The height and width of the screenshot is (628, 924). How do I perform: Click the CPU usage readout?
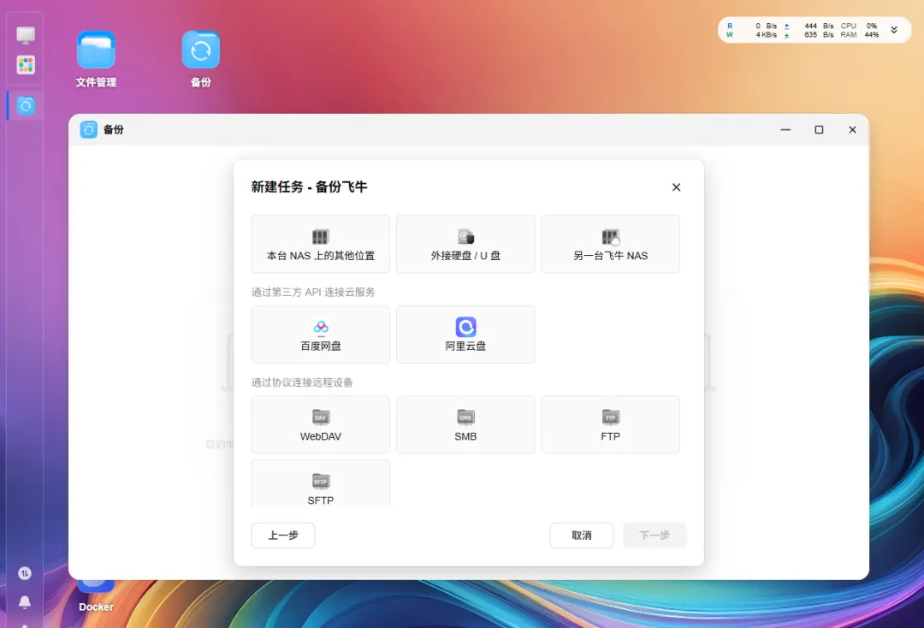pyautogui.click(x=859, y=26)
